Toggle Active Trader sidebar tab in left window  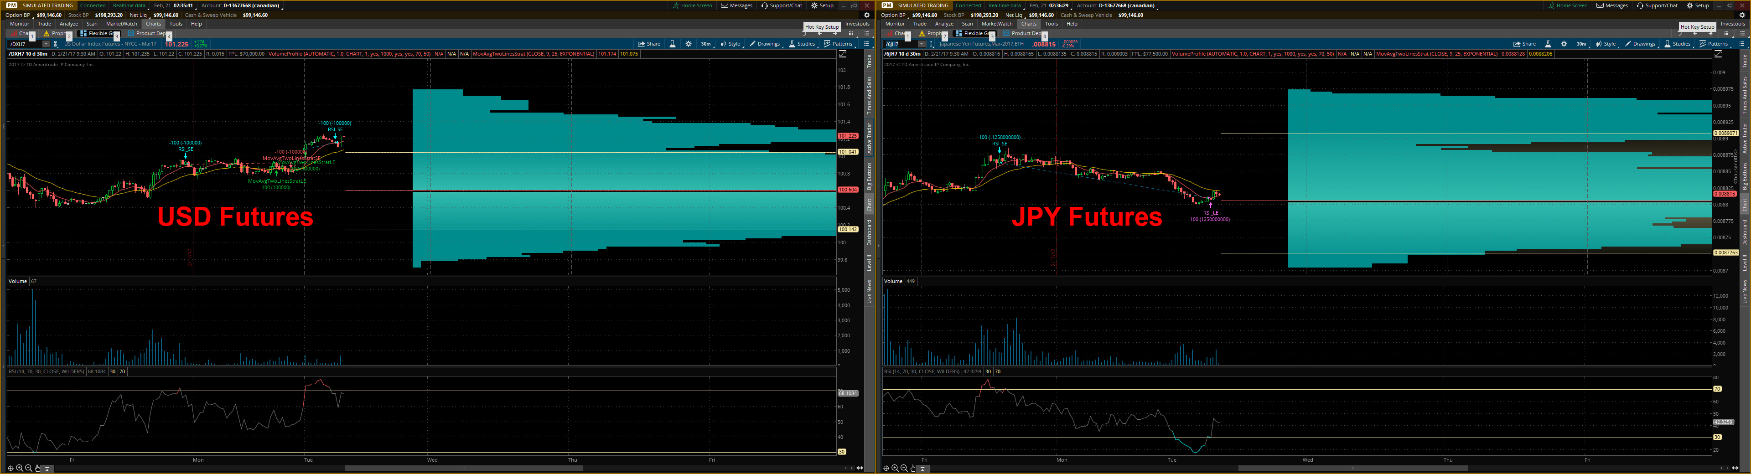tap(870, 139)
